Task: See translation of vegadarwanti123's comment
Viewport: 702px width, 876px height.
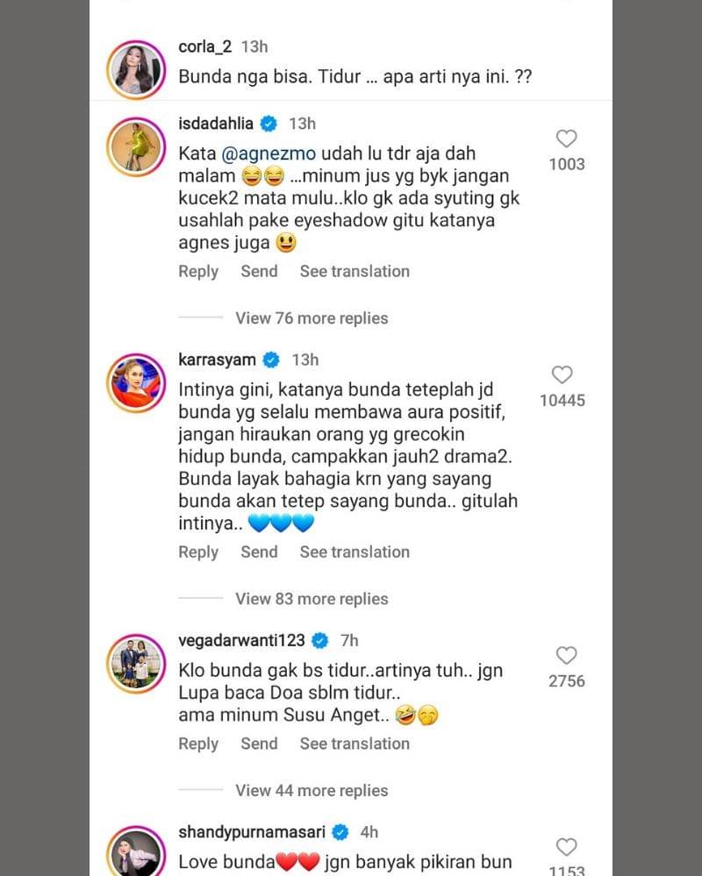Action: 355,744
